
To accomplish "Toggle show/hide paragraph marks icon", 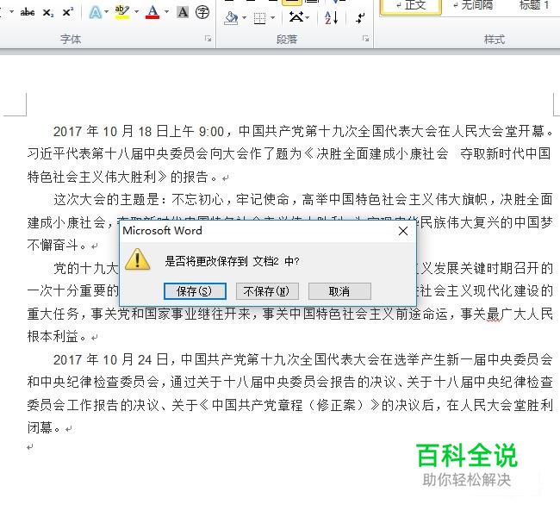I will [x=361, y=17].
